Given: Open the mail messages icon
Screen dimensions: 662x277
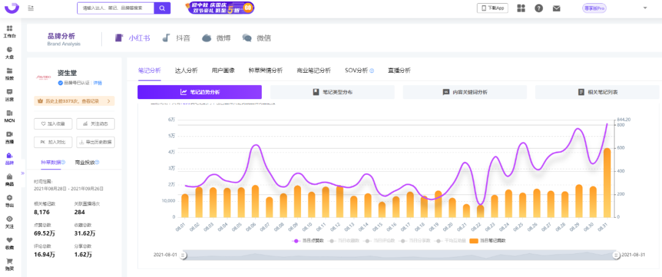Looking at the screenshot, I should [557, 8].
